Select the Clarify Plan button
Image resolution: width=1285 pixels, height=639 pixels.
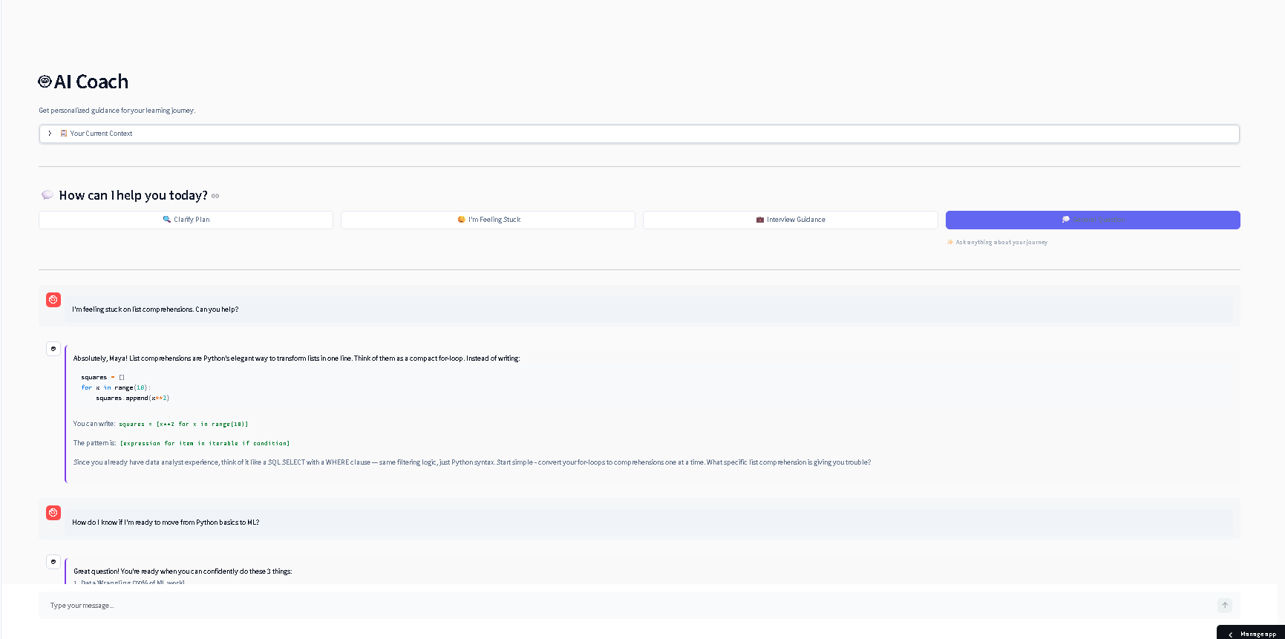click(186, 220)
